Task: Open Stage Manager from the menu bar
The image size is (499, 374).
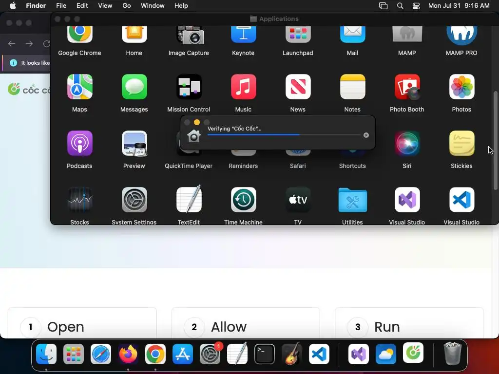Action: pyautogui.click(x=383, y=6)
